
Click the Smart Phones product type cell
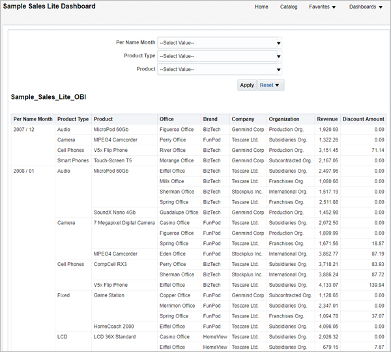tap(73, 160)
